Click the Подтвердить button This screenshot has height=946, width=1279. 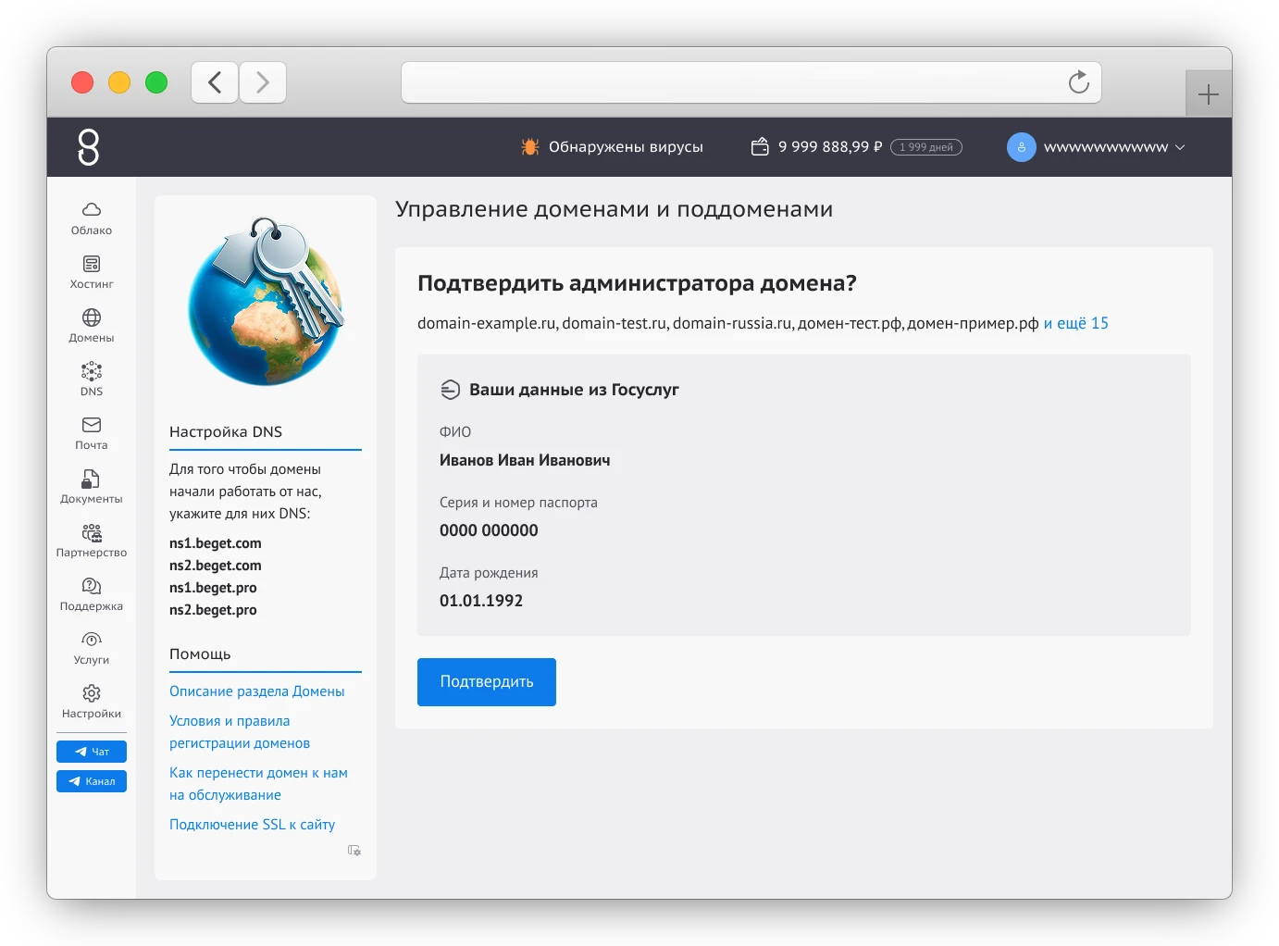pyautogui.click(x=487, y=682)
